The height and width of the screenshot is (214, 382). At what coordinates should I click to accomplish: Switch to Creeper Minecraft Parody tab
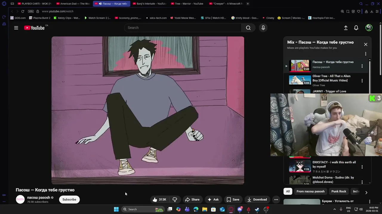[226, 4]
